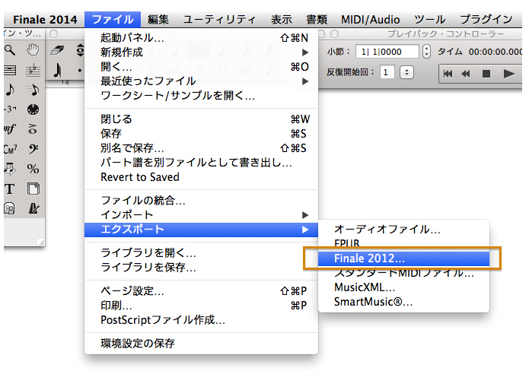Select the Simple Entry eighth-note tool
Viewport: 529px width, 371px height.
pos(10,90)
